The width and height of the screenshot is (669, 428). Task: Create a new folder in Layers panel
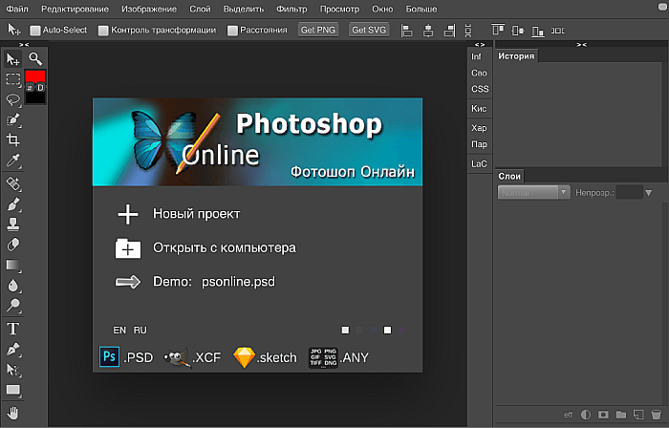pos(621,415)
